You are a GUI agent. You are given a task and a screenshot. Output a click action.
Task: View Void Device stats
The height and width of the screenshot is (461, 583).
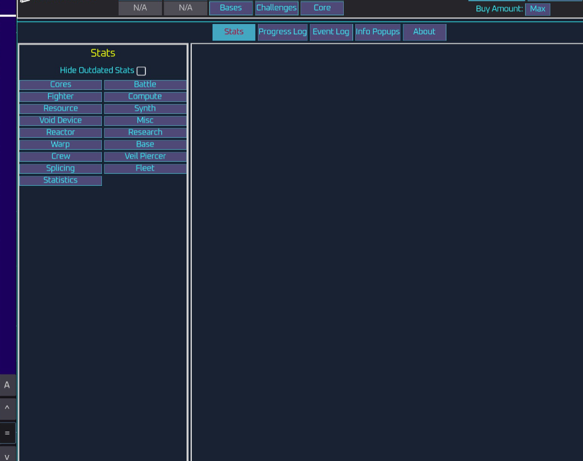coord(61,120)
